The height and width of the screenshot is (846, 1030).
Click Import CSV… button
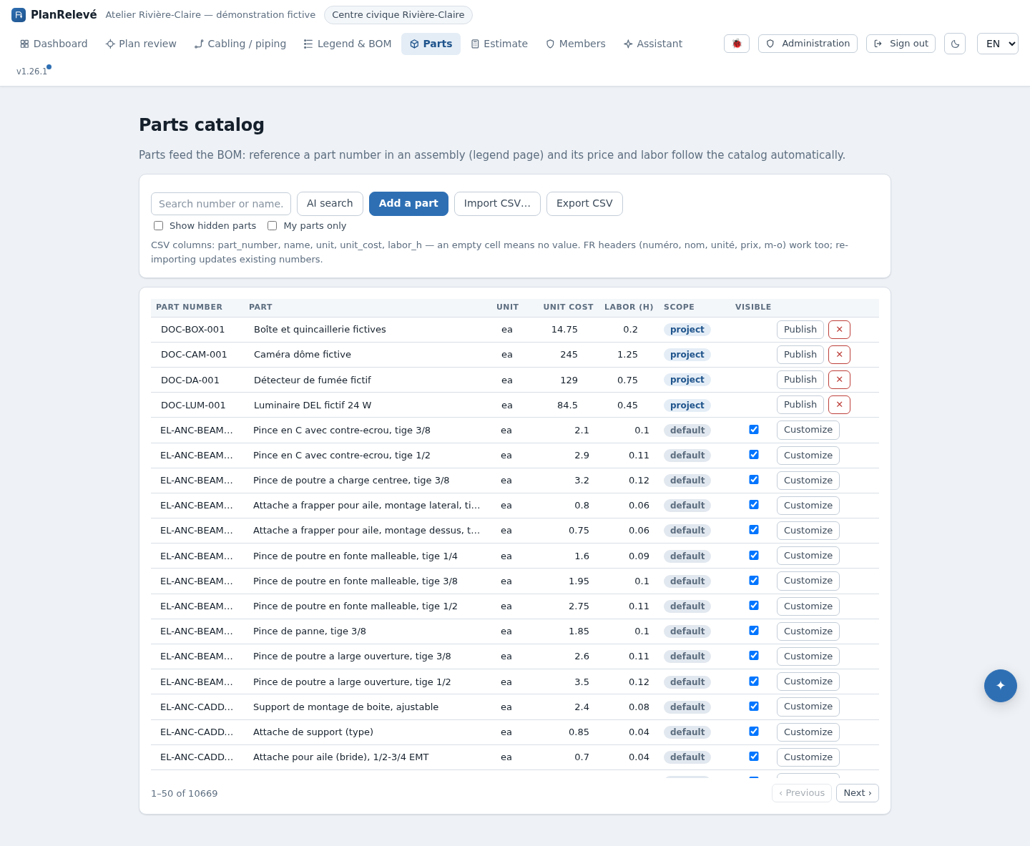(497, 204)
